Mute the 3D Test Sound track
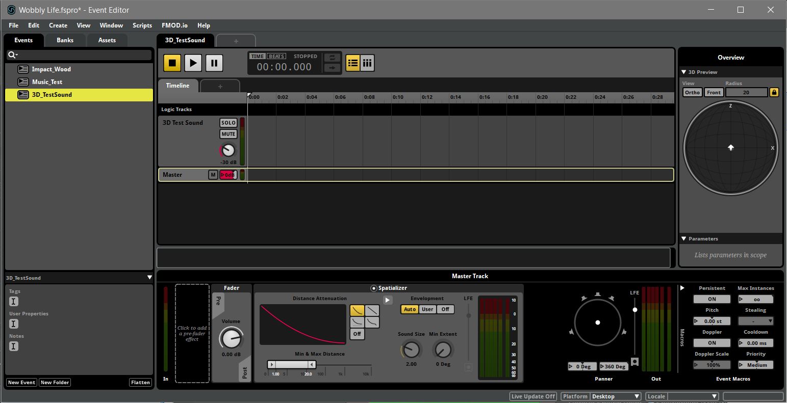Viewport: 787px width, 403px height. (x=227, y=133)
